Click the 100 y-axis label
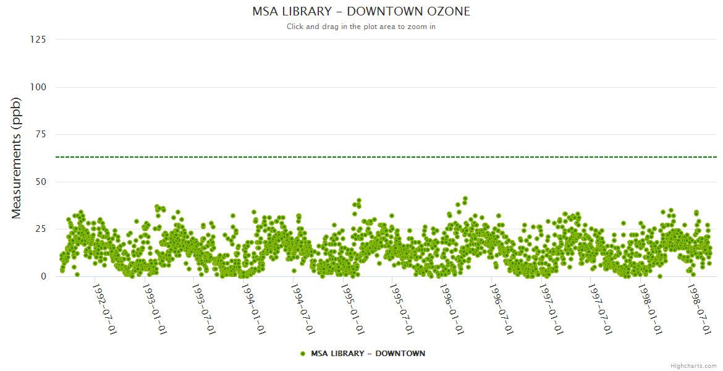Viewport: 723px width, 371px height. point(38,87)
